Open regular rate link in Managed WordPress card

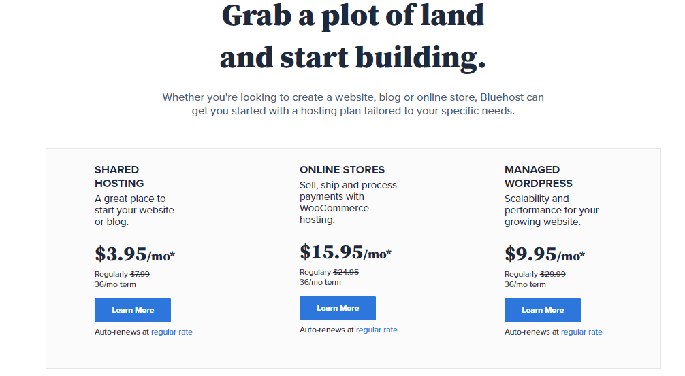click(x=582, y=332)
